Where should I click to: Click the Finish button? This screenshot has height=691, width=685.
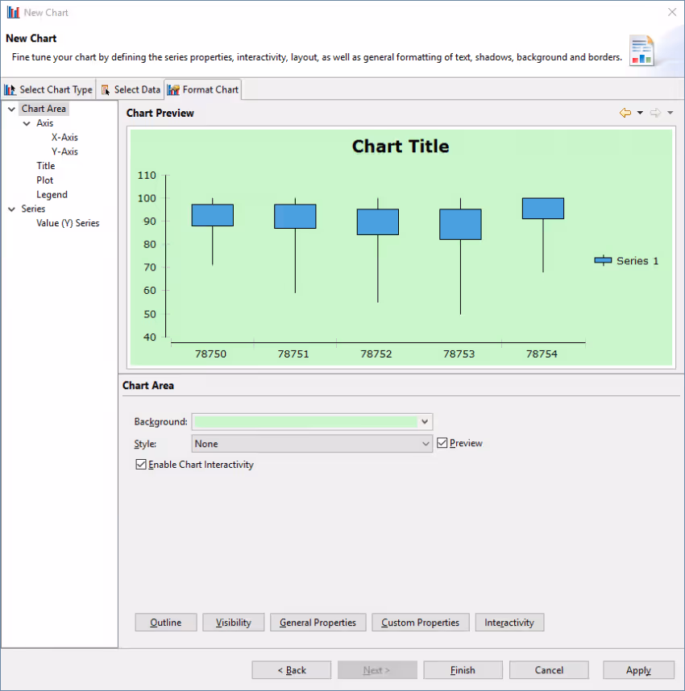[x=463, y=670]
